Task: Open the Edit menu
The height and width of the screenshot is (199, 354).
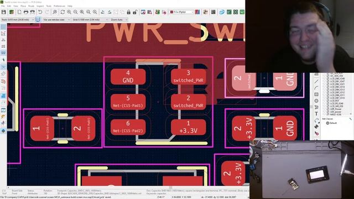Action: click(9, 6)
